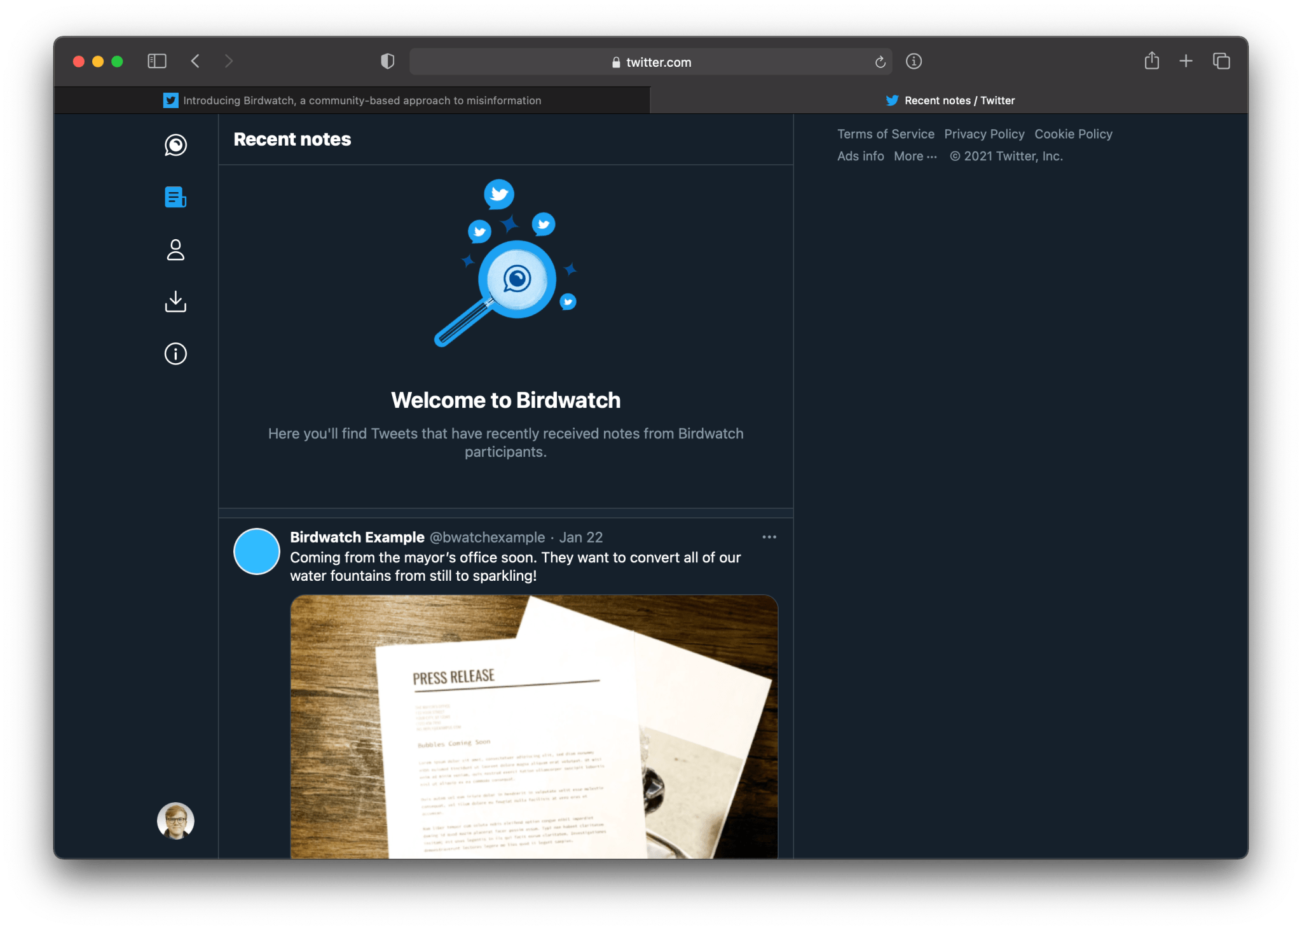The width and height of the screenshot is (1302, 930).
Task: Open the press release image thumbnail
Action: tap(534, 726)
